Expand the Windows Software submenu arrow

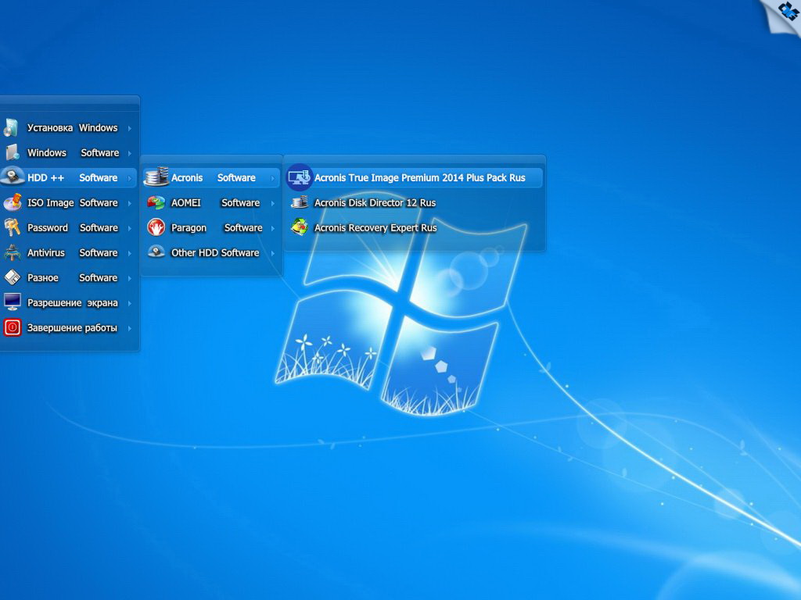130,153
